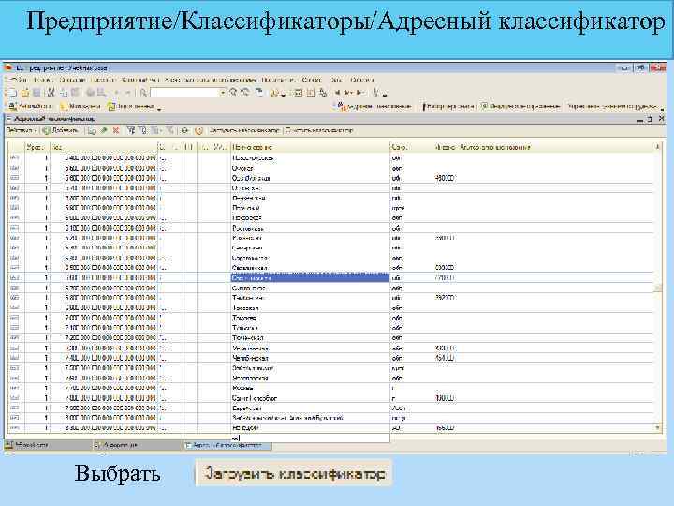Click the refresh icon in list toolbar
The image size is (674, 506).
click(184, 130)
